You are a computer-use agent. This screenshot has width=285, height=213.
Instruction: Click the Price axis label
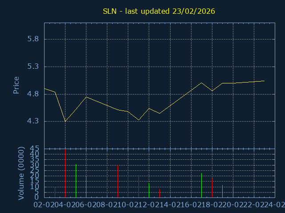click(16, 85)
